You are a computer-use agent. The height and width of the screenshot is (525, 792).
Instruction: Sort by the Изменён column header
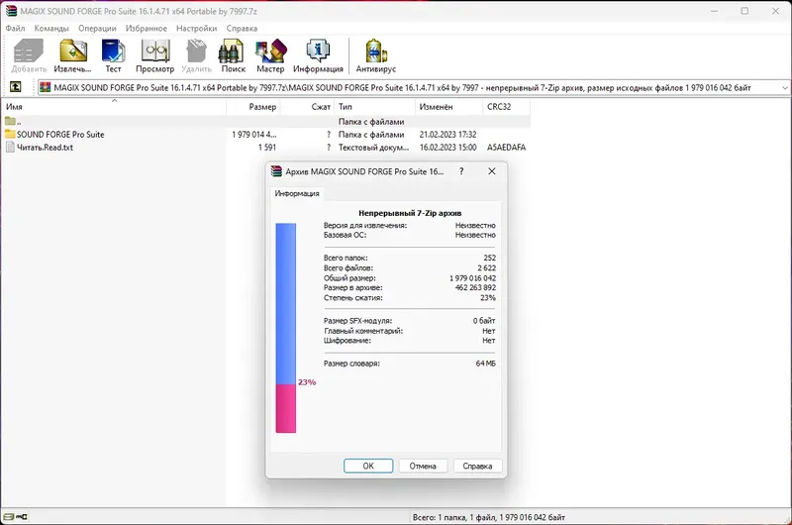(449, 107)
